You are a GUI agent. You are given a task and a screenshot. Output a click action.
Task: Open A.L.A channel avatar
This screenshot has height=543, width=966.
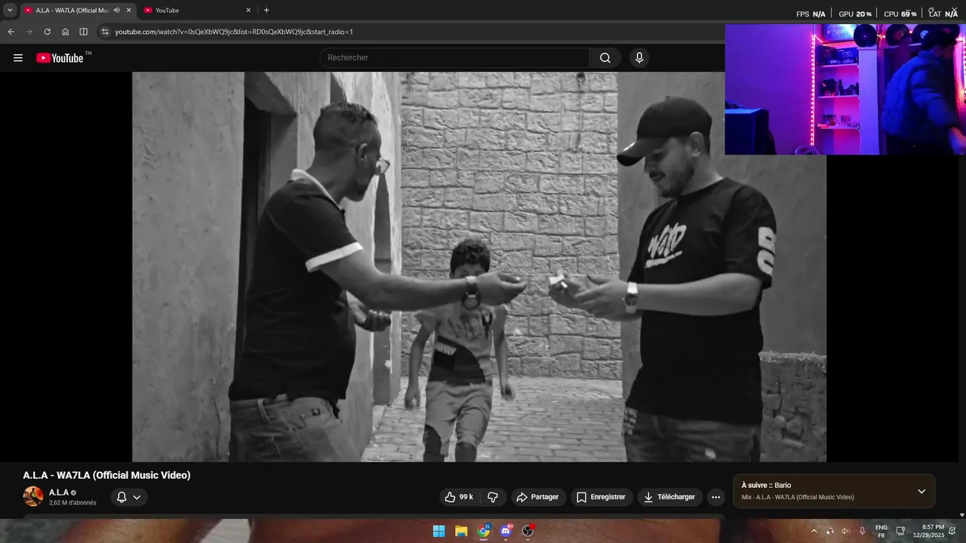click(x=33, y=496)
